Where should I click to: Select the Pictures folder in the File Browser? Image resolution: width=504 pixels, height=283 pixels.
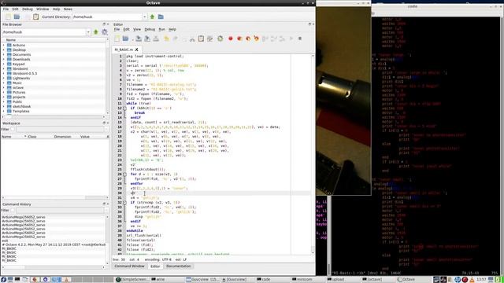click(x=19, y=93)
